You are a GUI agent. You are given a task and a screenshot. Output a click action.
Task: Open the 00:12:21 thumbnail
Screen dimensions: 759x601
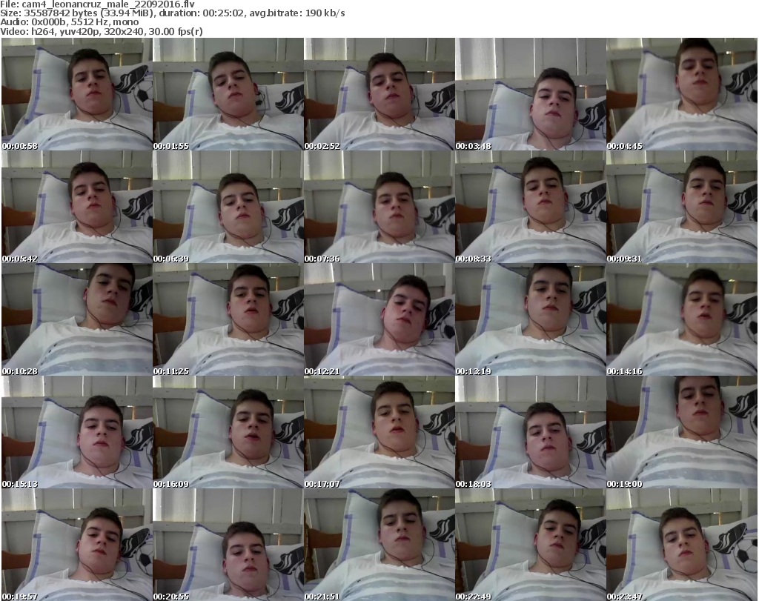(379, 320)
